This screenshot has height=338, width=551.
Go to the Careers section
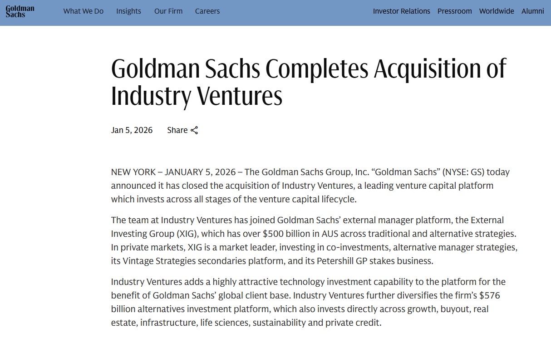[207, 11]
